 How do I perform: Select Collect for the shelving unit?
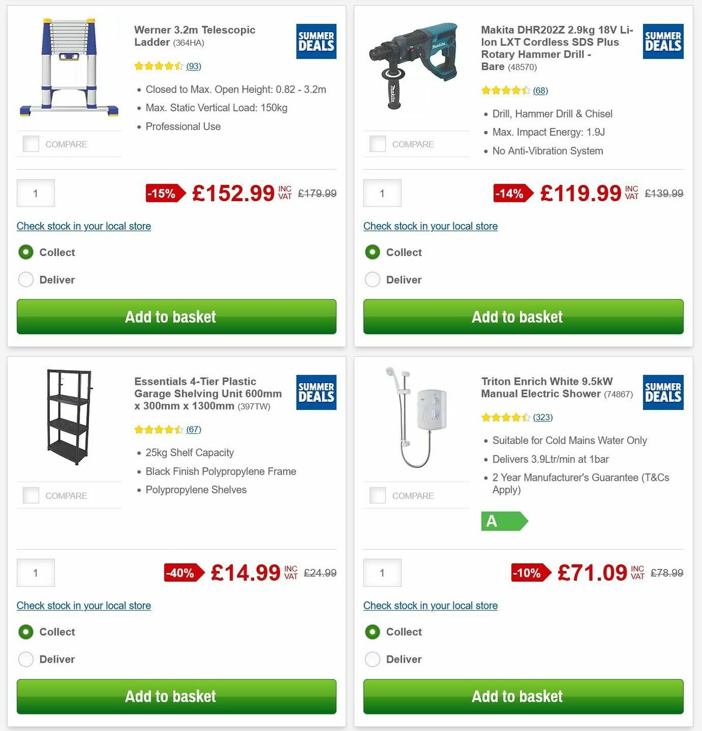[x=26, y=632]
